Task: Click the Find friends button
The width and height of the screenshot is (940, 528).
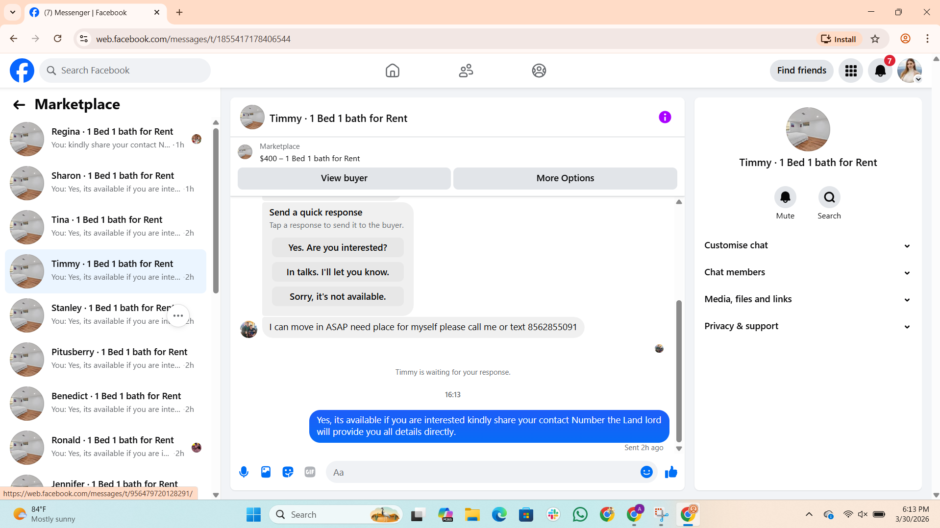Action: click(801, 71)
